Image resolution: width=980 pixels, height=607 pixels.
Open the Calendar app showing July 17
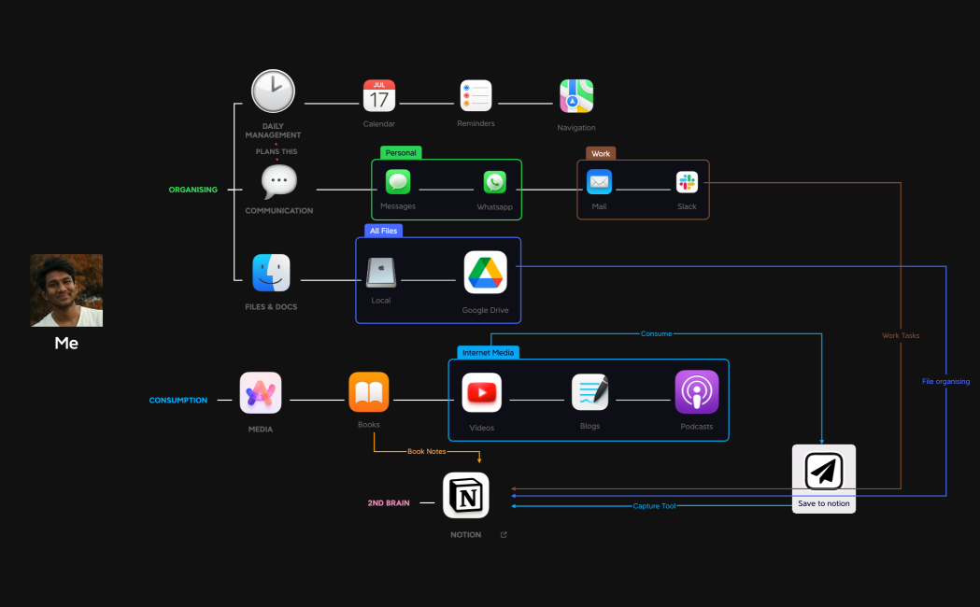pyautogui.click(x=379, y=95)
